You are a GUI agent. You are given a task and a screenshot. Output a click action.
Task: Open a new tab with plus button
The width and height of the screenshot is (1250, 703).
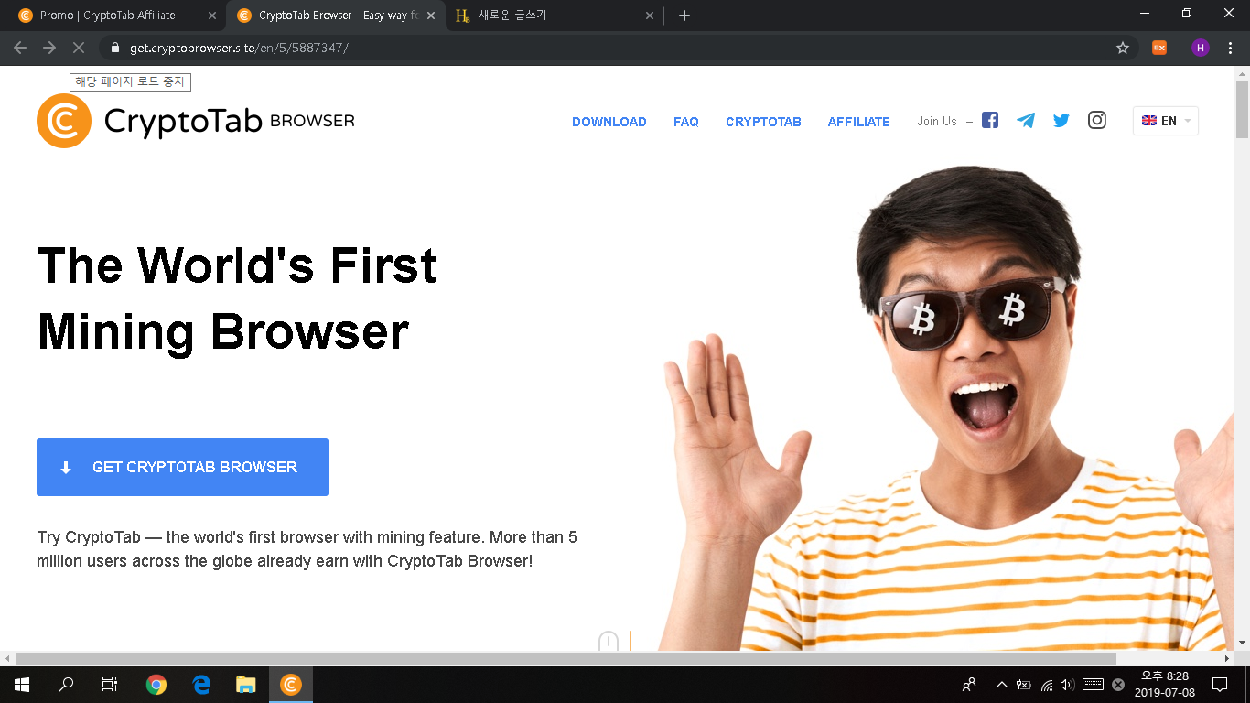pyautogui.click(x=684, y=16)
